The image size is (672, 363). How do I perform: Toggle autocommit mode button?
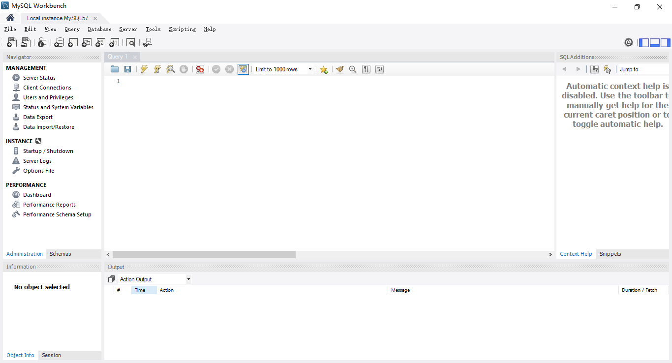pyautogui.click(x=243, y=69)
